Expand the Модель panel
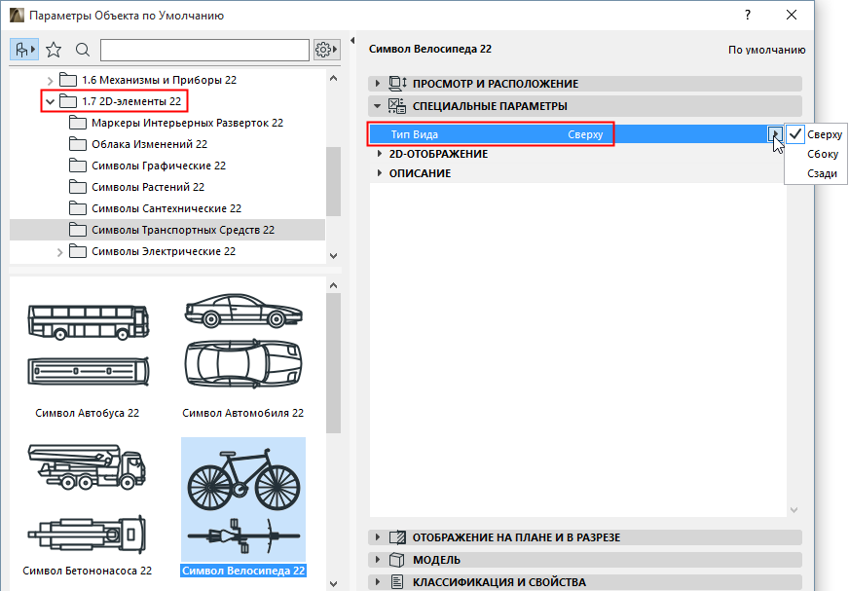This screenshot has height=591, width=849. pyautogui.click(x=378, y=560)
